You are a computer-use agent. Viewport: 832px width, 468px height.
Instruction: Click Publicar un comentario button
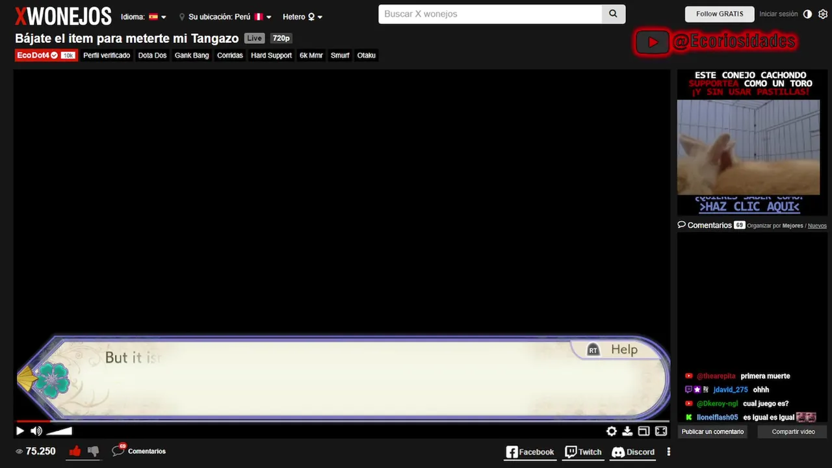[712, 432]
